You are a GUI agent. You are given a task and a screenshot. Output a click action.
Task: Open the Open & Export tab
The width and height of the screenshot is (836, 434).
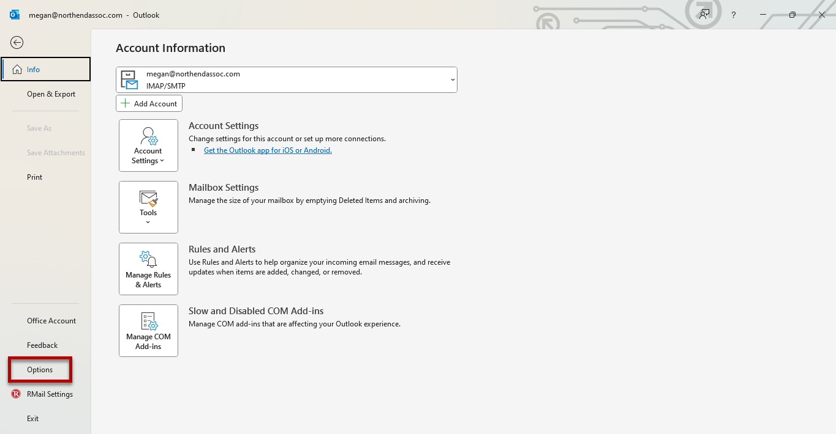pos(51,94)
